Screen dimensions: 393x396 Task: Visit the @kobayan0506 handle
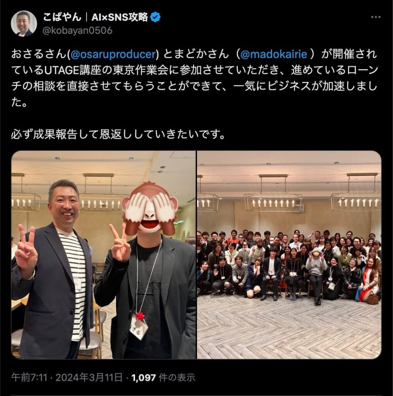[77, 31]
